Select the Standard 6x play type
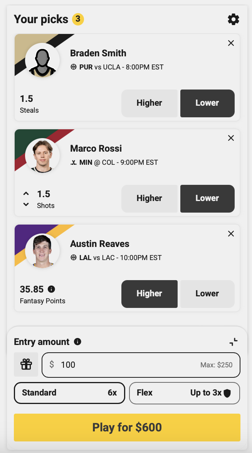This screenshot has height=453, width=252. 69,393
